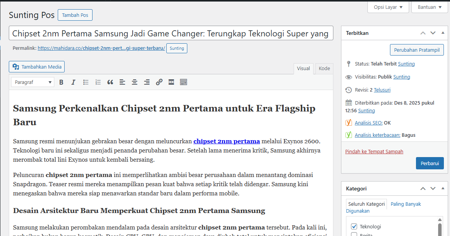Open the Opsi Layar panel
This screenshot has width=450, height=236.
388,7
